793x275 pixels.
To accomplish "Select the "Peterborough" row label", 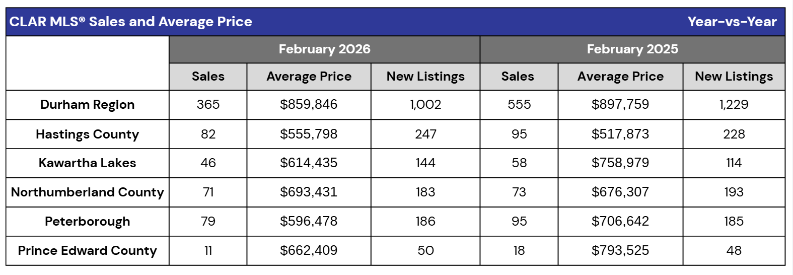I will [88, 222].
